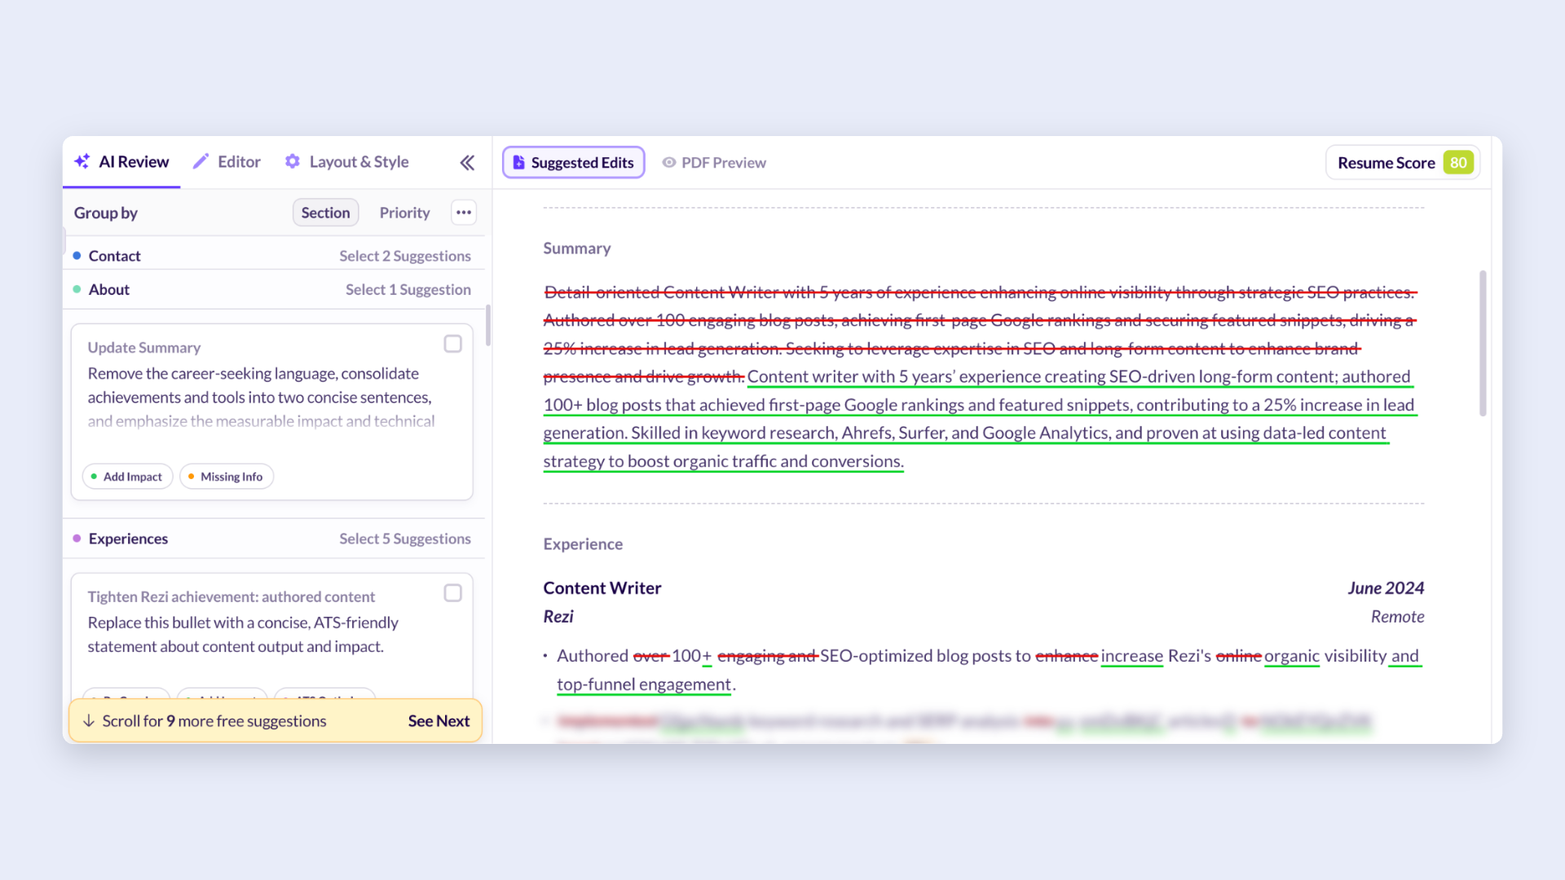Click the Authored 100+ bullet text

(x=989, y=670)
